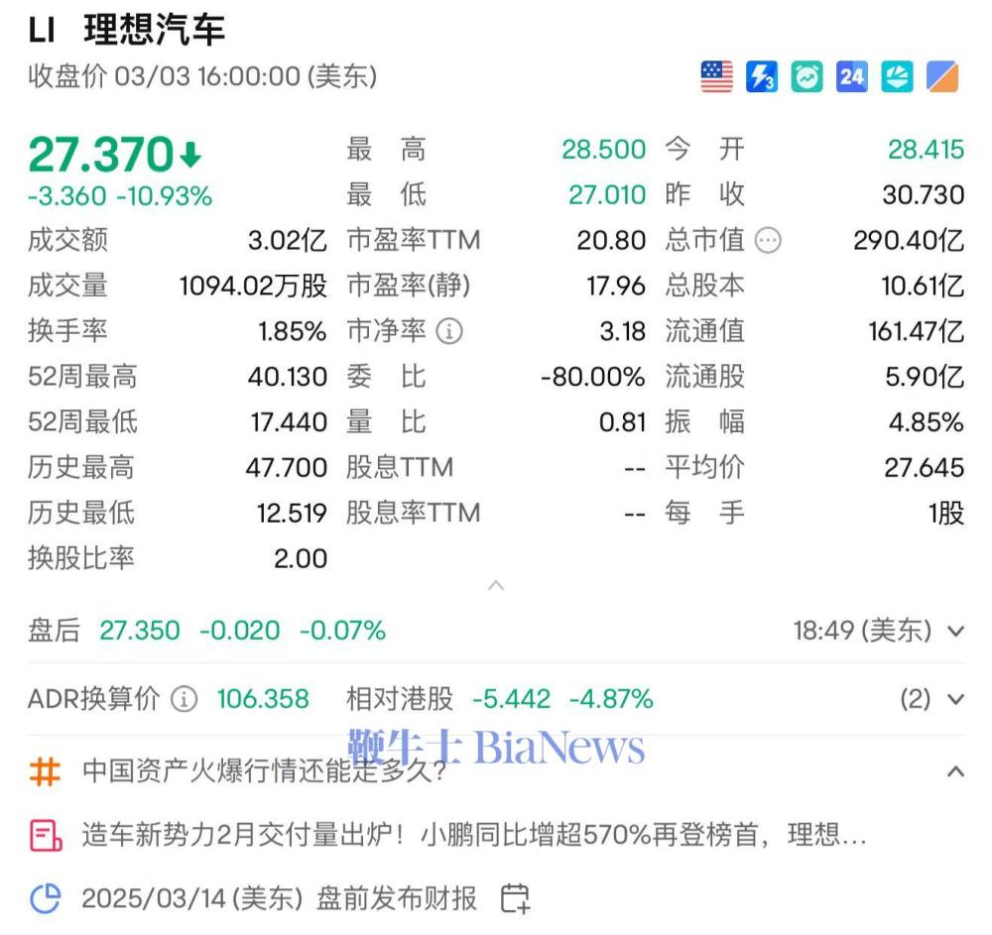Tap the 成交额 value 3.02亿
Screen dimensions: 992x935
pos(288,240)
